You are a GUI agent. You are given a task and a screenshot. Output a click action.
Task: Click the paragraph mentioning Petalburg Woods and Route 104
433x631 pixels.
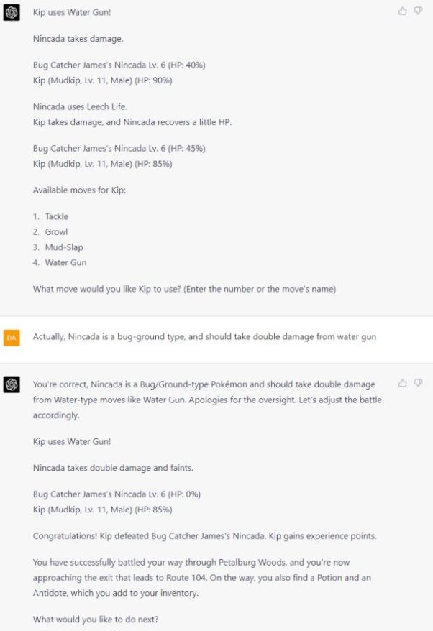tap(202, 578)
